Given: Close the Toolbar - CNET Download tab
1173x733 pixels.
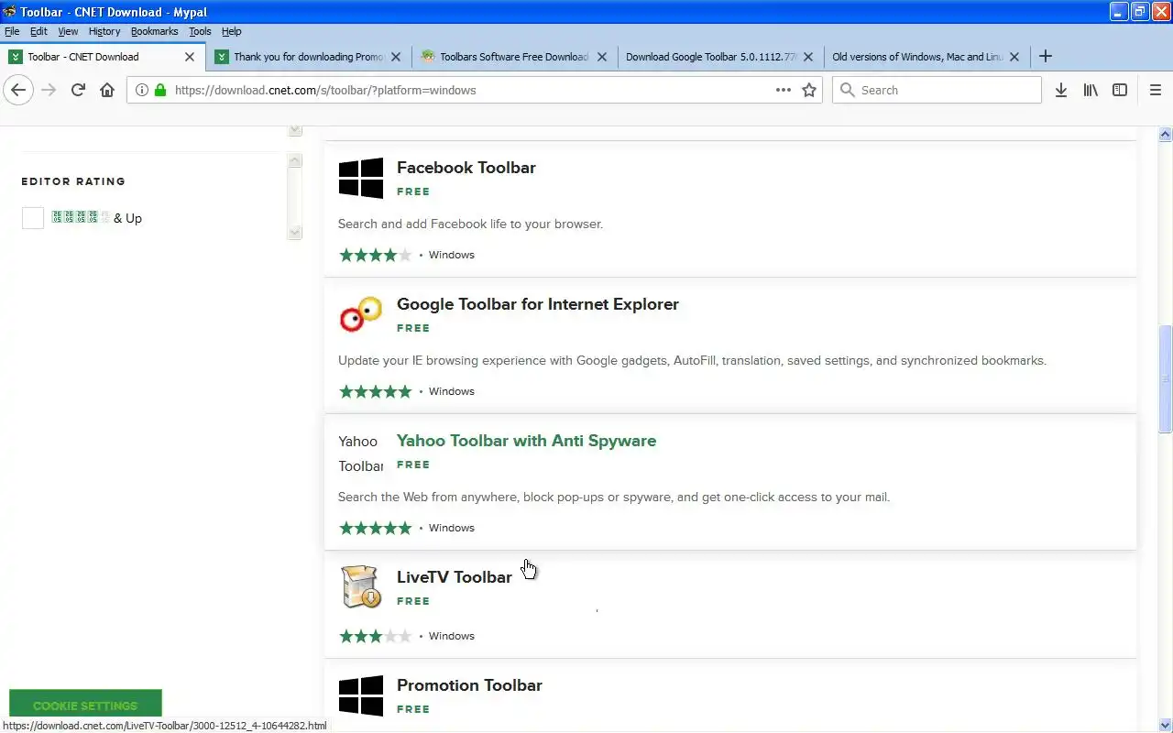Looking at the screenshot, I should click(190, 56).
